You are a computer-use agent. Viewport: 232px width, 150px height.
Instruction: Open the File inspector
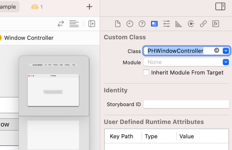(x=118, y=24)
